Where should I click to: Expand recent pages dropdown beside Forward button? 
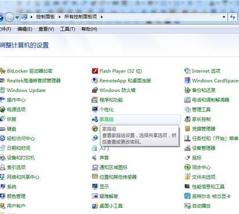(17, 17)
